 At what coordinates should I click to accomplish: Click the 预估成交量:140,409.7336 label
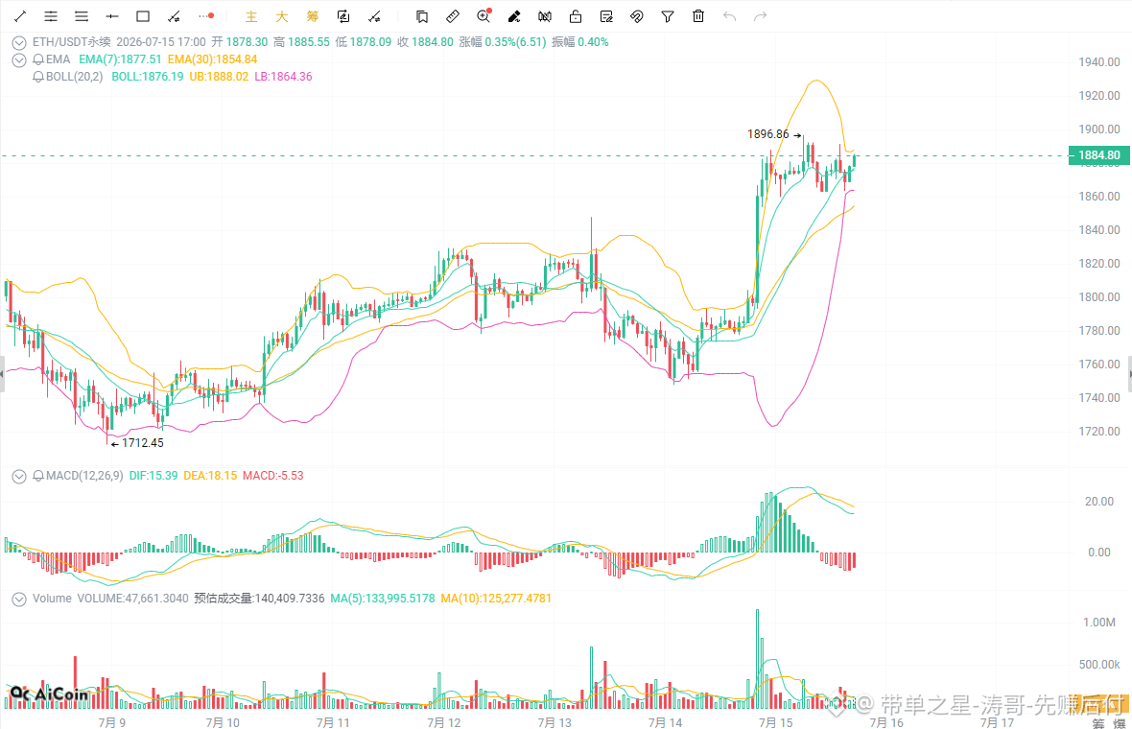259,599
